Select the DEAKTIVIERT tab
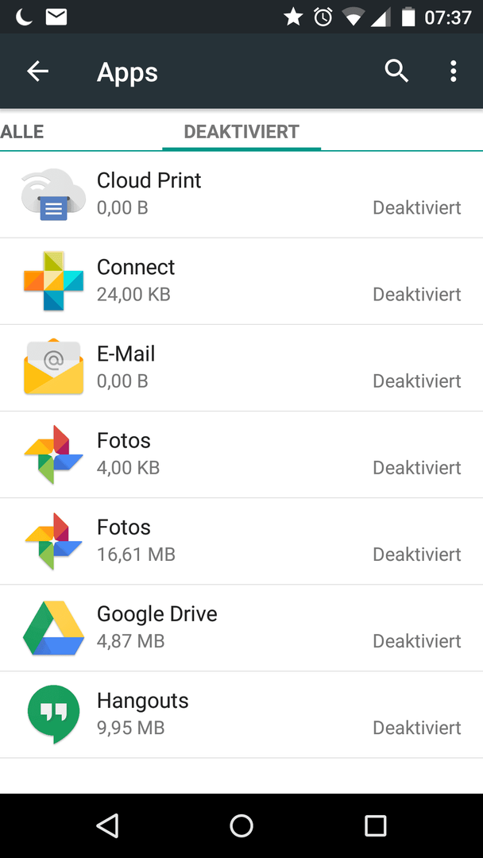483x858 pixels. pyautogui.click(x=241, y=132)
